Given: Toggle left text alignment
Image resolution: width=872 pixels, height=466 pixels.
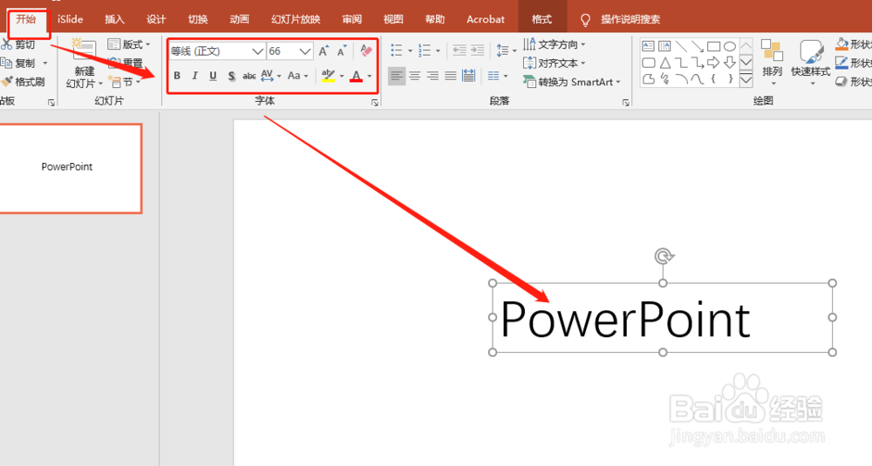Looking at the screenshot, I should pyautogui.click(x=397, y=76).
